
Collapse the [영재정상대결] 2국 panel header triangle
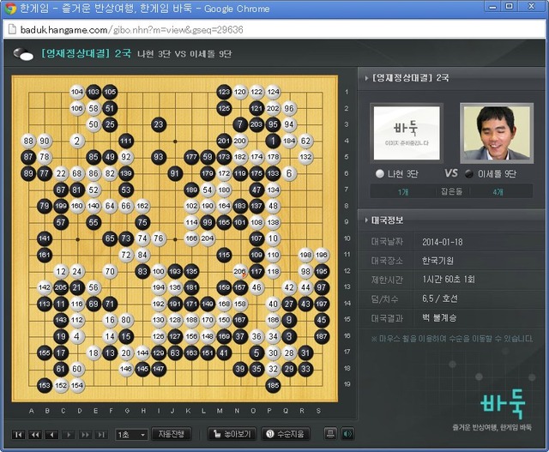click(366, 78)
